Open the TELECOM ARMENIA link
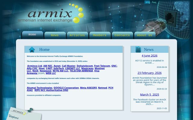Viewport: 193px width, 120px height. click(x=81, y=71)
